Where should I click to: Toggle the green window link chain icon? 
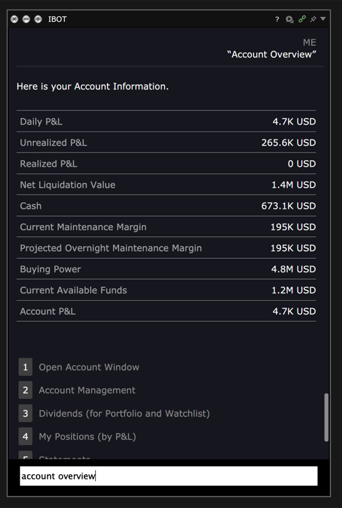point(302,19)
